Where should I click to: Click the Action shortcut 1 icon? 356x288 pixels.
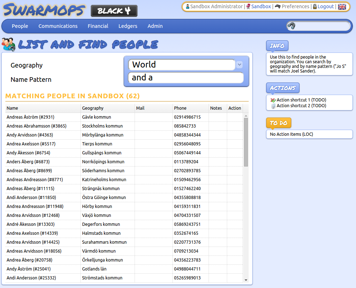pyautogui.click(x=273, y=100)
